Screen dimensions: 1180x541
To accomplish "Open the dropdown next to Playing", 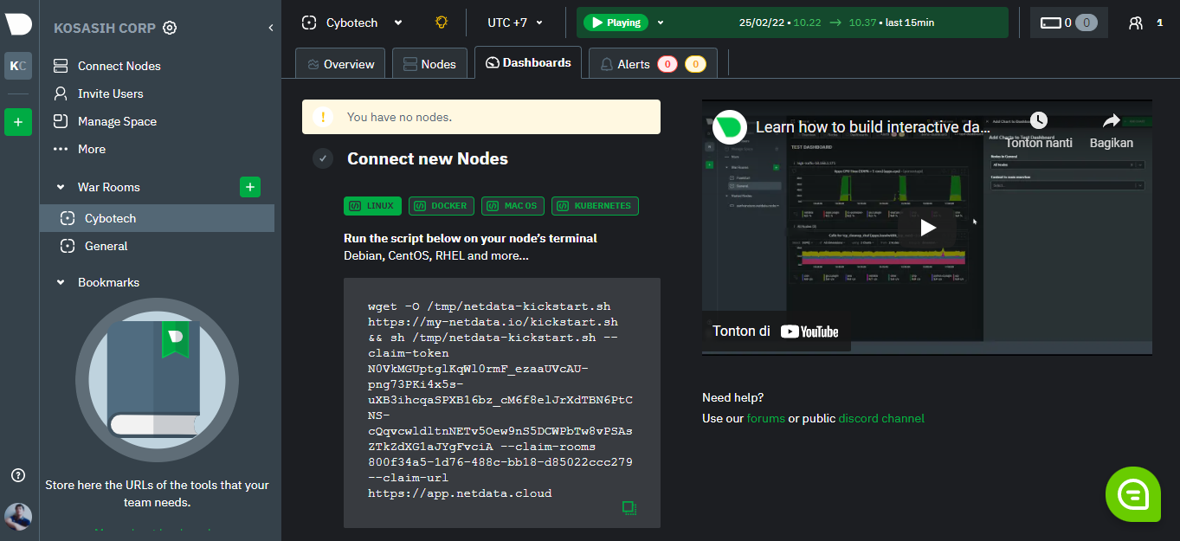I will click(x=661, y=23).
